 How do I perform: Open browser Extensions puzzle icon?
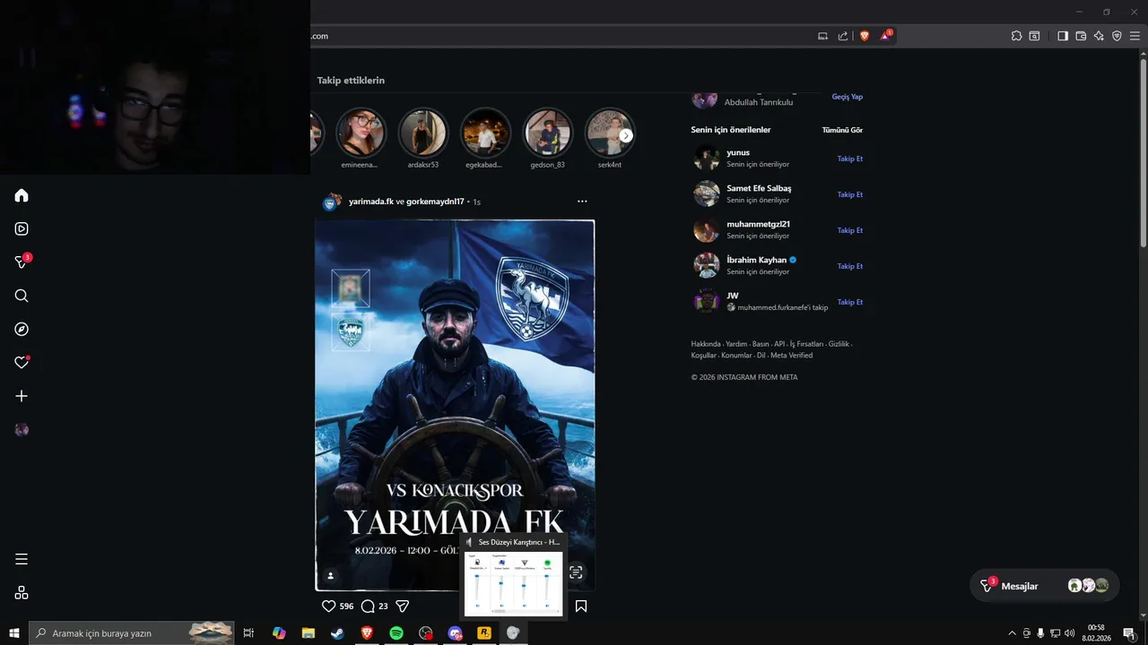[x=1016, y=36]
